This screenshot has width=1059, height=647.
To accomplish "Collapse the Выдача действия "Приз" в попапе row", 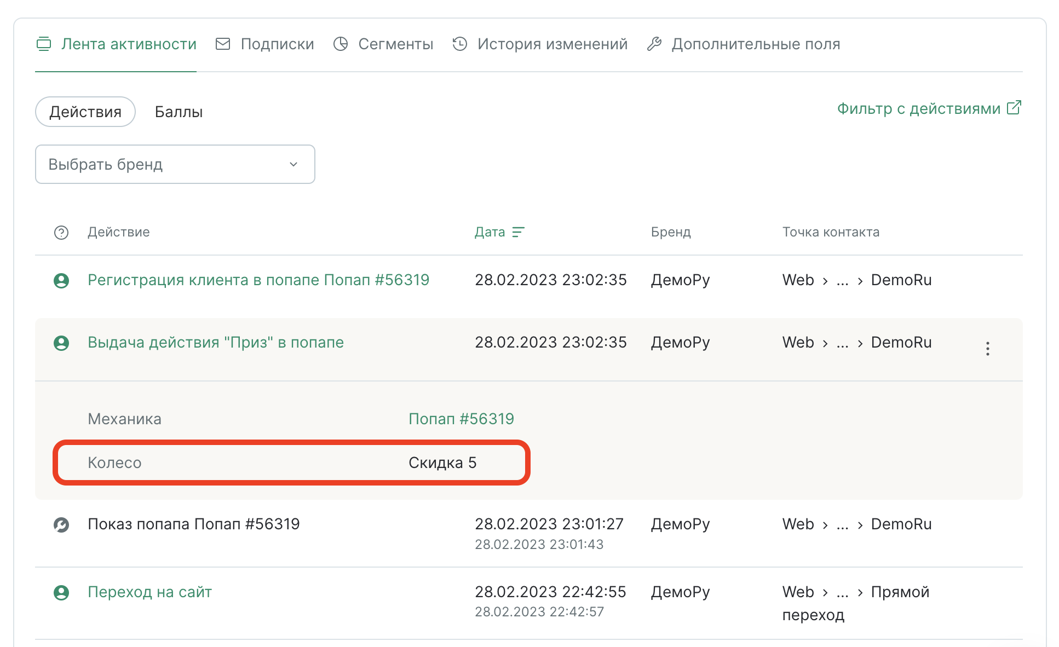I will pyautogui.click(x=216, y=342).
